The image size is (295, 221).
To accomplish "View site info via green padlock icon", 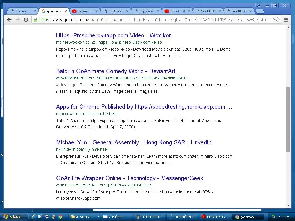I will coord(35,20).
